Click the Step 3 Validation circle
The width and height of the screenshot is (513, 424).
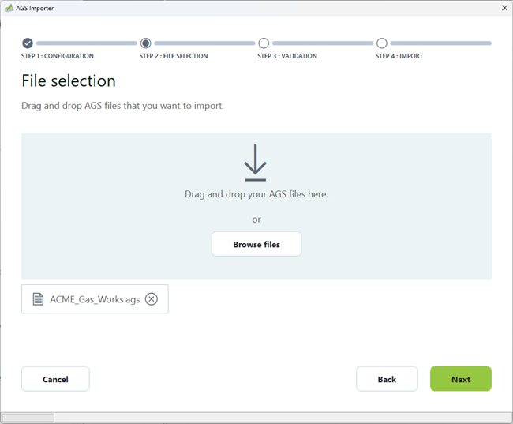click(x=264, y=43)
